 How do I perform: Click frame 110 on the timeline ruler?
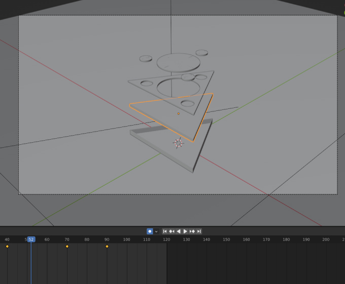[x=147, y=239]
